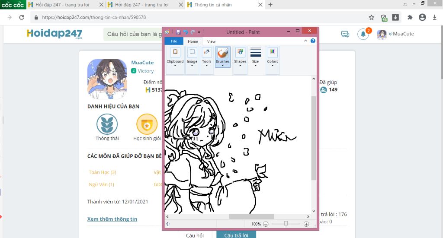Click the MuaCute profile avatar picture
Image resolution: width=443 pixels, height=238 pixels.
coord(107,79)
